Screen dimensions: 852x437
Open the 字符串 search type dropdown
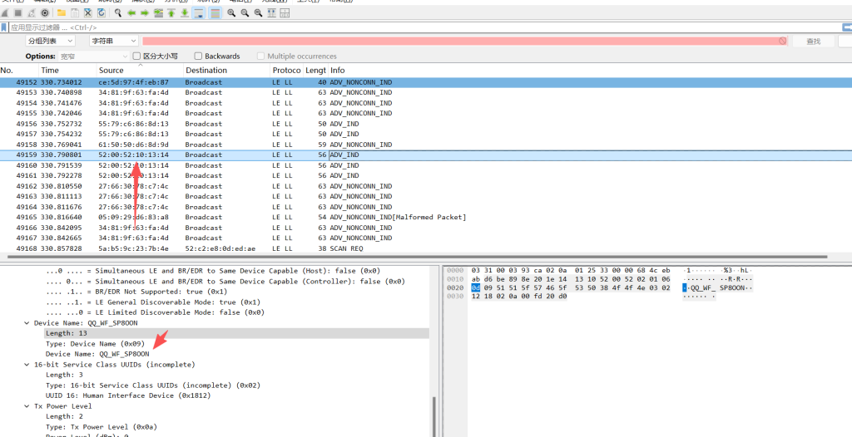click(x=113, y=41)
